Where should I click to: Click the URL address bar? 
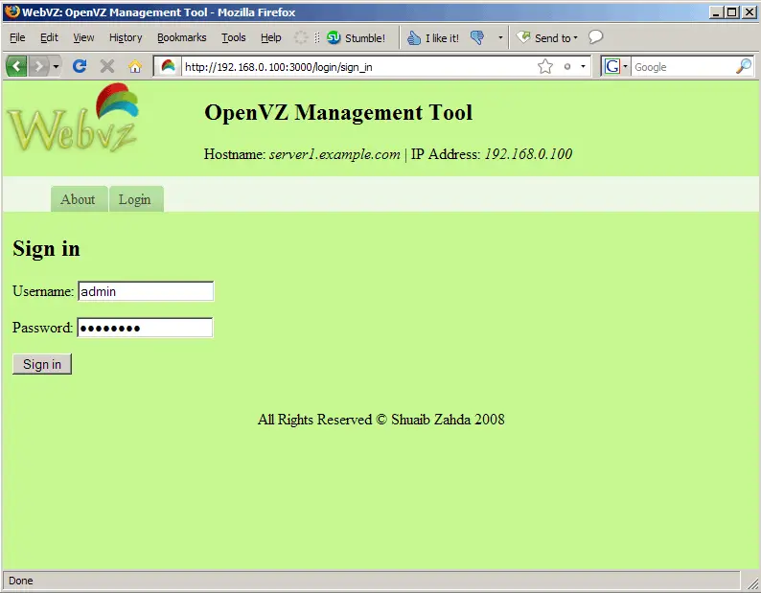[355, 67]
